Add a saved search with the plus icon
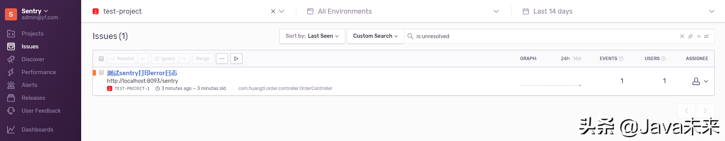 pos(699,36)
